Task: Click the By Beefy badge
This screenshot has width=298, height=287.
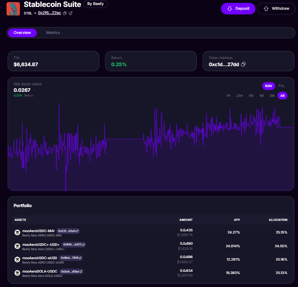Action: click(95, 4)
